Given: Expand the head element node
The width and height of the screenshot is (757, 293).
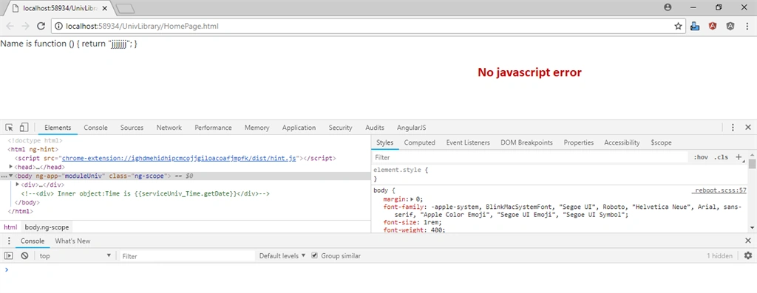Looking at the screenshot, I should pos(11,167).
